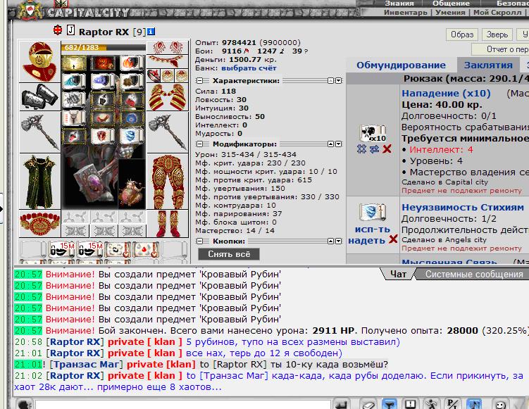Toggle the sound icon in bottom bar
This screenshot has width=529, height=409.
(x=473, y=404)
